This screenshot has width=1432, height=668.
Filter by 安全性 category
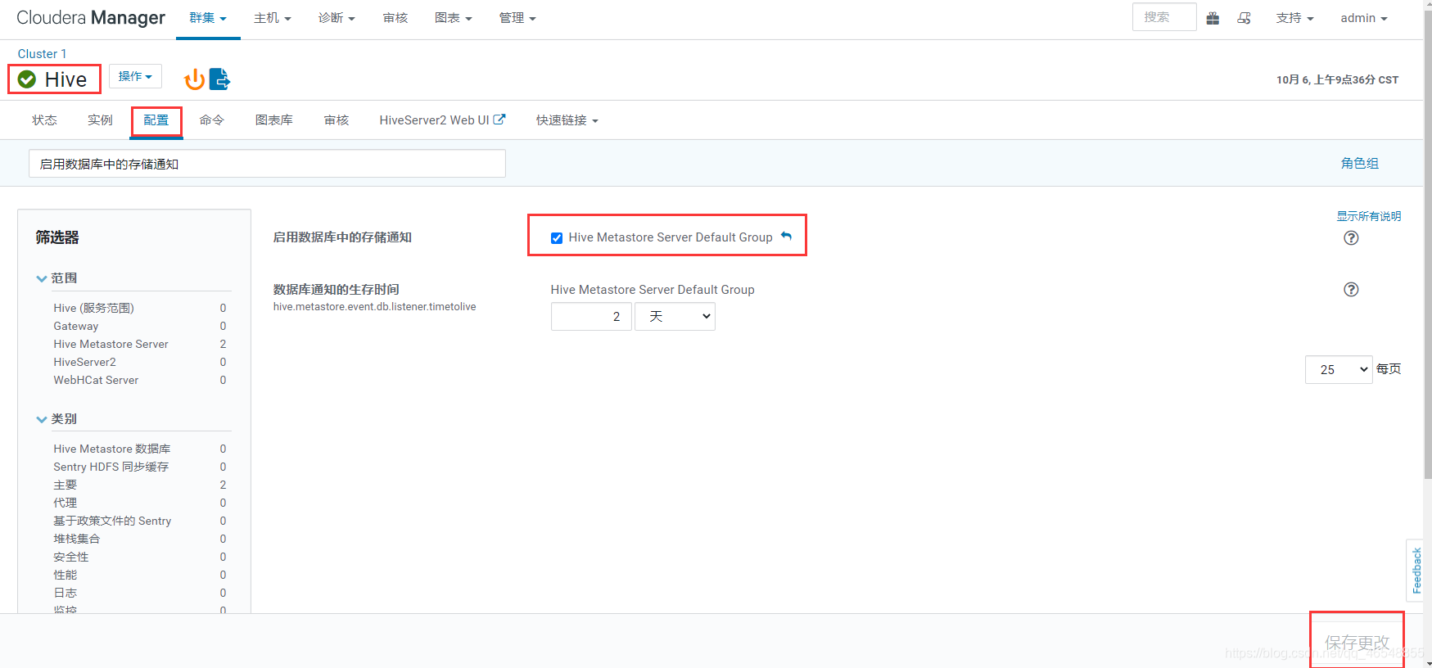coord(71,557)
